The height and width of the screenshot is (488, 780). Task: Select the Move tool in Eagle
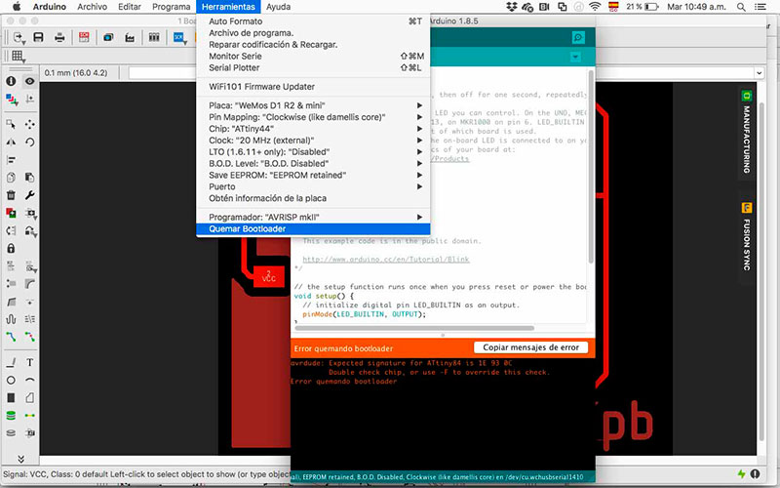[30, 124]
